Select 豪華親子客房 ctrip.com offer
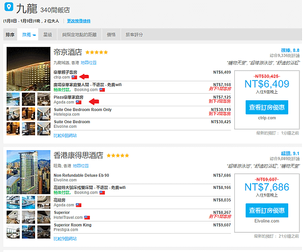The image size is (305, 252). tap(142, 75)
